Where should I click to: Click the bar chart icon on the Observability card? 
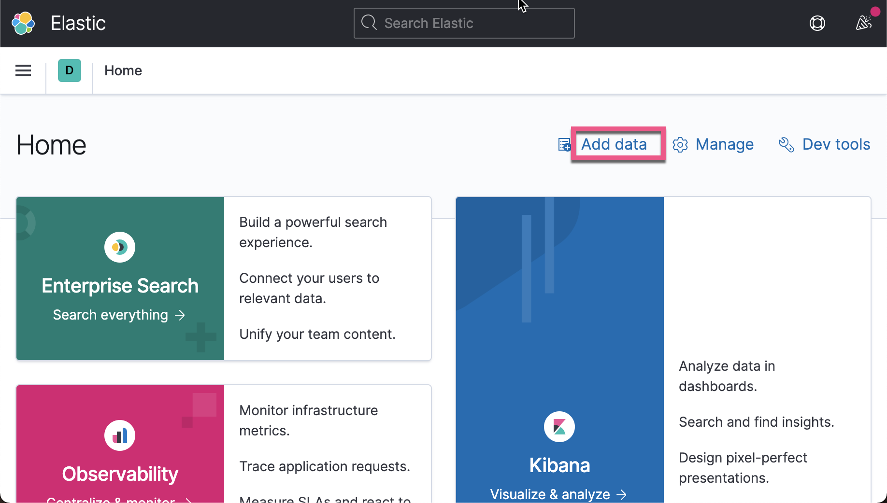[119, 435]
